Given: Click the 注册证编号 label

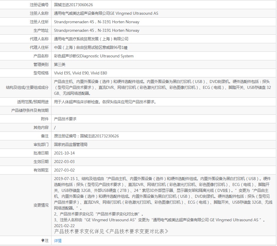Looking at the screenshot, I should point(39,5).
